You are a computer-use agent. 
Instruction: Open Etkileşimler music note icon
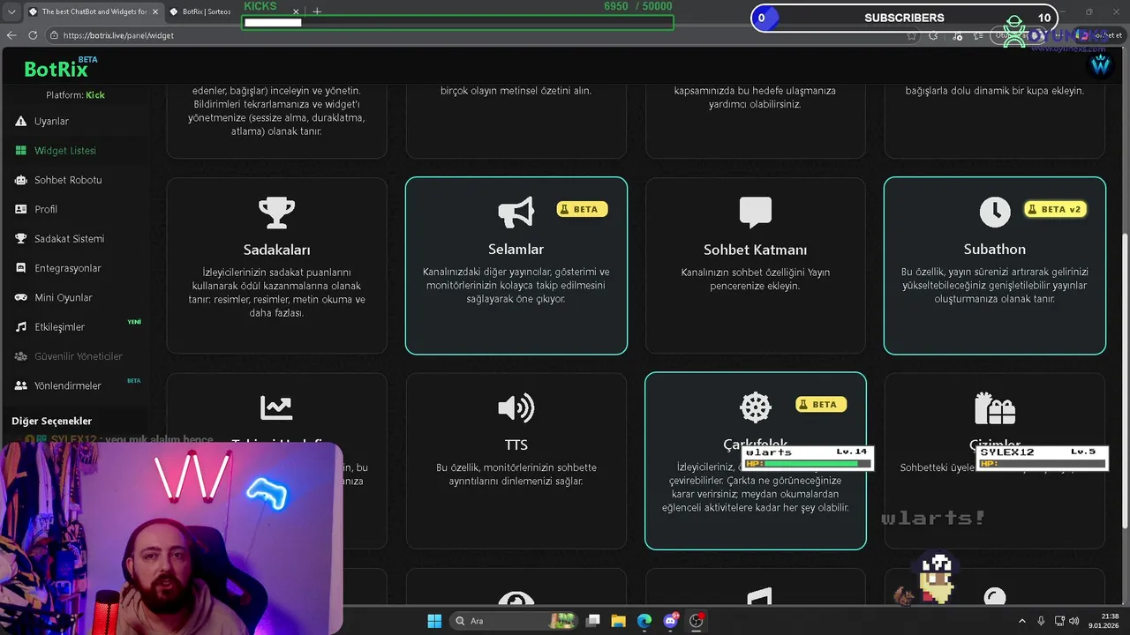(x=20, y=327)
